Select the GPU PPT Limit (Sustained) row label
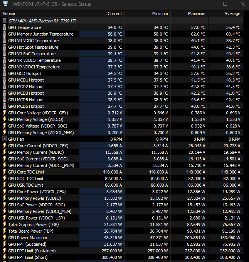Image resolution: width=249 pixels, height=262 pixels. 32,251
